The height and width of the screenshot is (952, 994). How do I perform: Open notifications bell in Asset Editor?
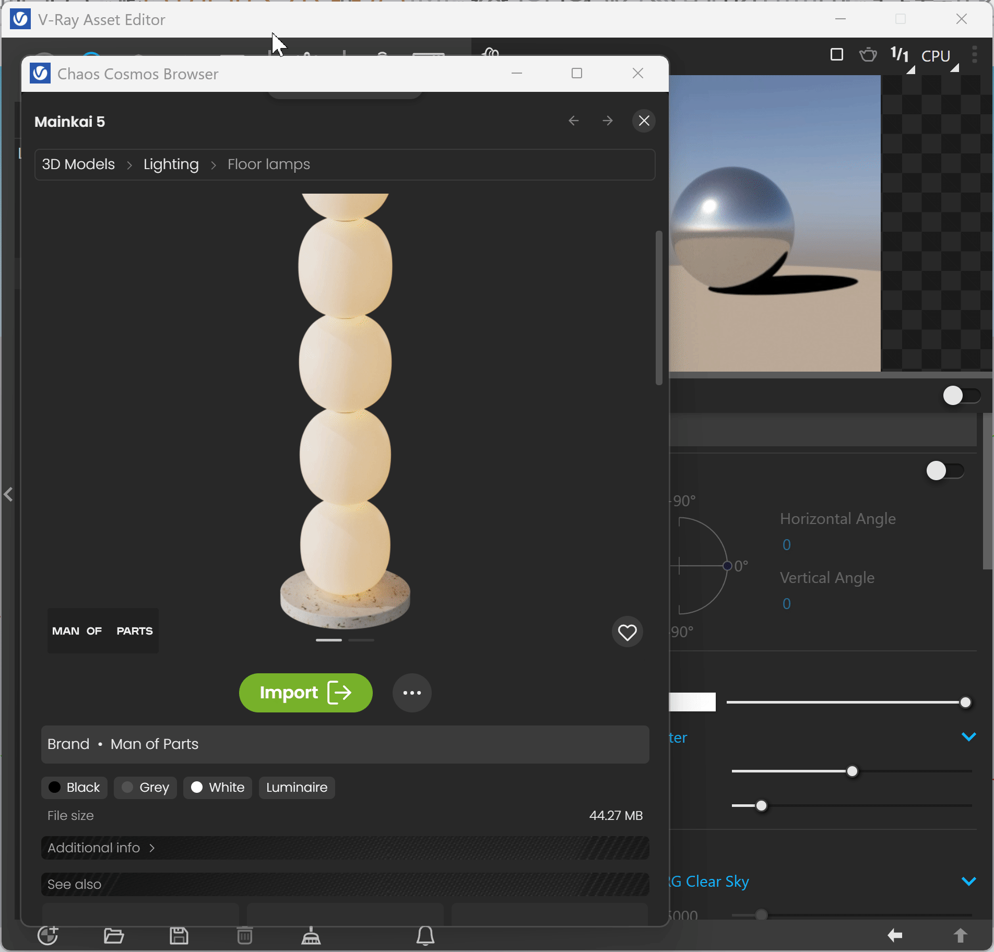tap(425, 936)
